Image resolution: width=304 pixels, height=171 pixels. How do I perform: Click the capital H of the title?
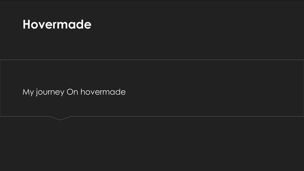(x=27, y=24)
